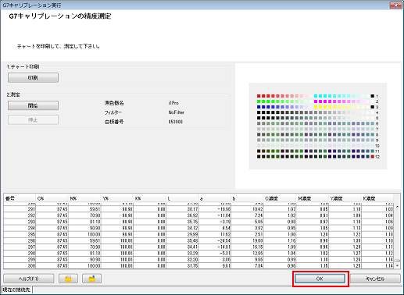Viewport: 404px width, 295px height.
Task: Click the a column header
Action: (214, 198)
